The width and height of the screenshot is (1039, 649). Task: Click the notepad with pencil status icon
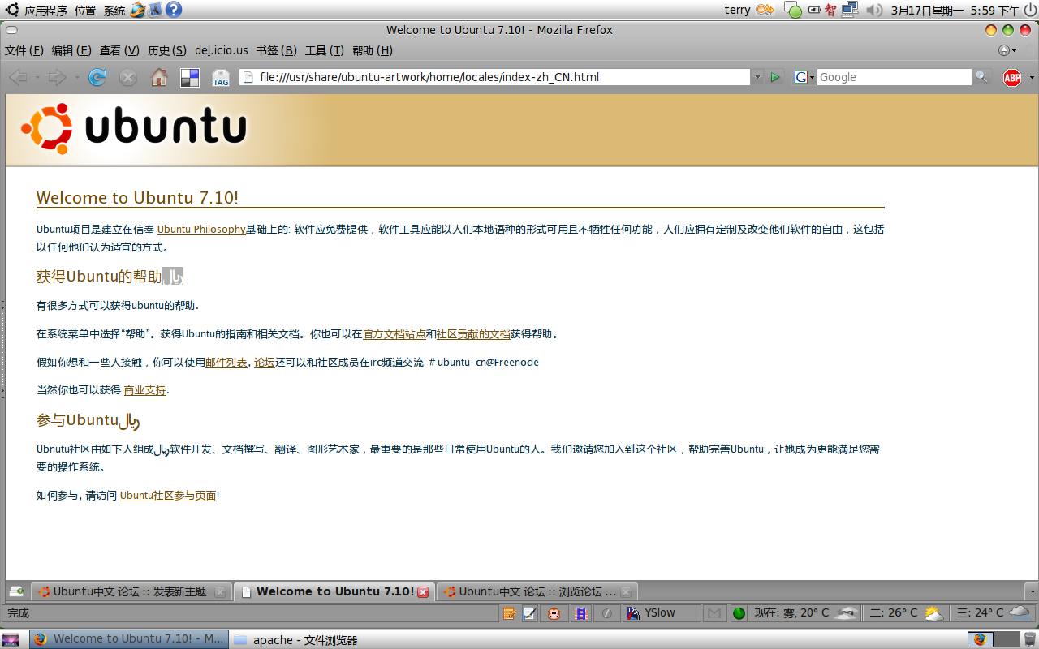coord(509,613)
